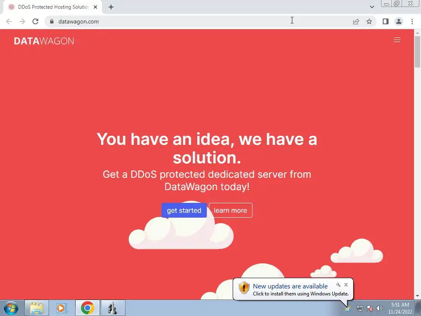Close the DDoS Protected Hosting tab
The height and width of the screenshot is (316, 421).
click(x=95, y=7)
